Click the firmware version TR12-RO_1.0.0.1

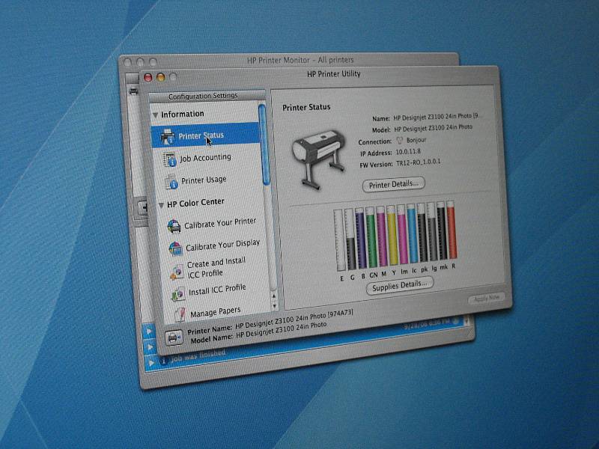pyautogui.click(x=419, y=162)
